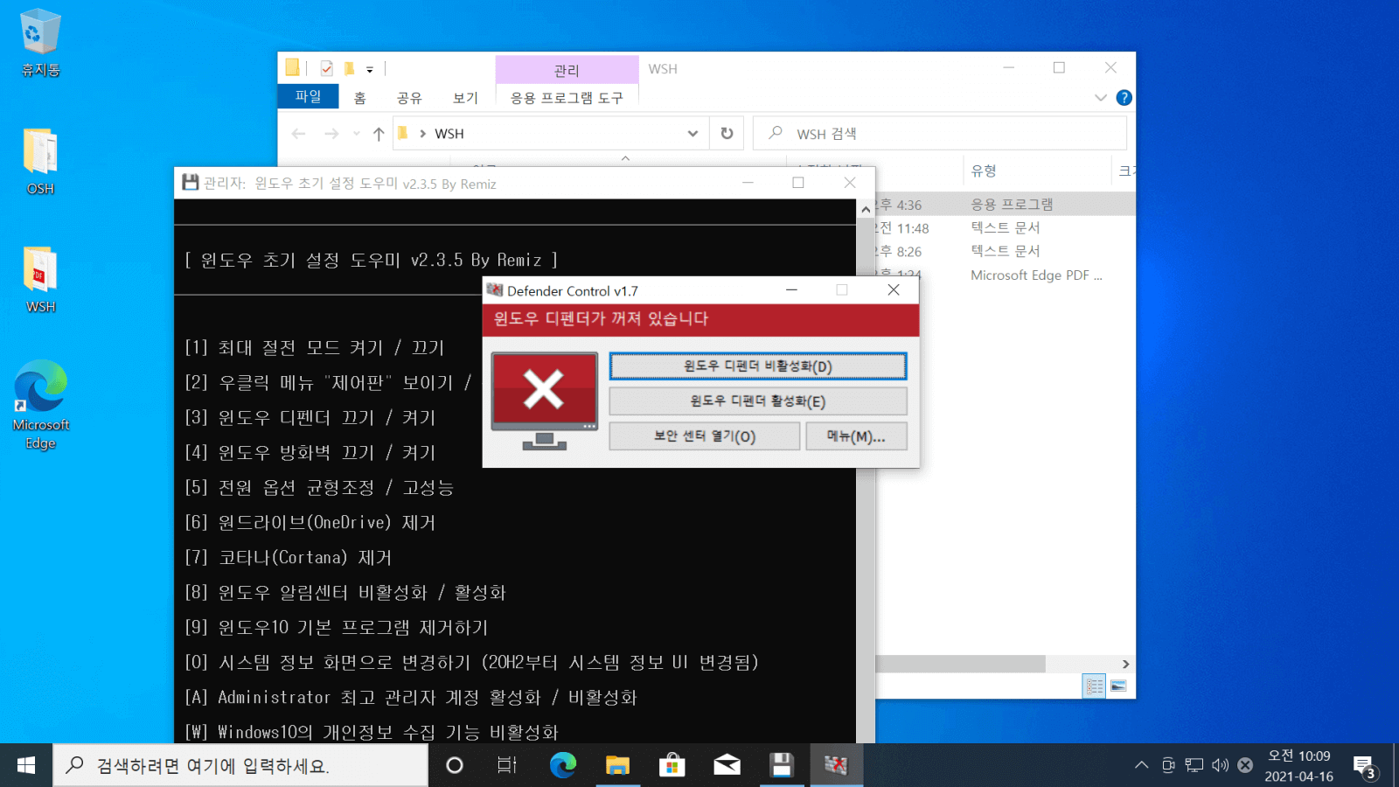
Task: Switch Explorer to details view icon
Action: [x=1094, y=686]
